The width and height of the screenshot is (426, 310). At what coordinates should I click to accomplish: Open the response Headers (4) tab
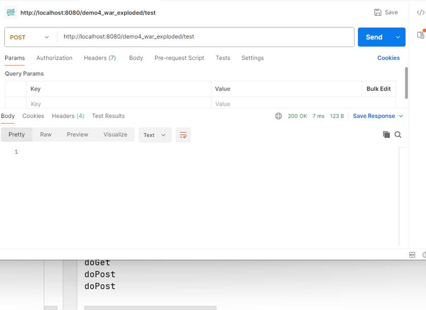(68, 116)
